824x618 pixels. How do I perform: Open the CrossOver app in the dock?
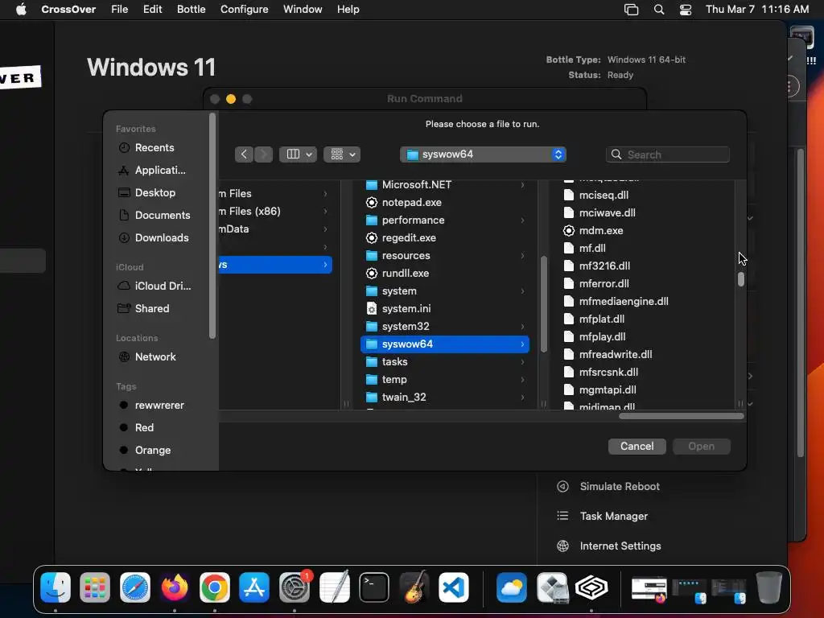point(591,587)
